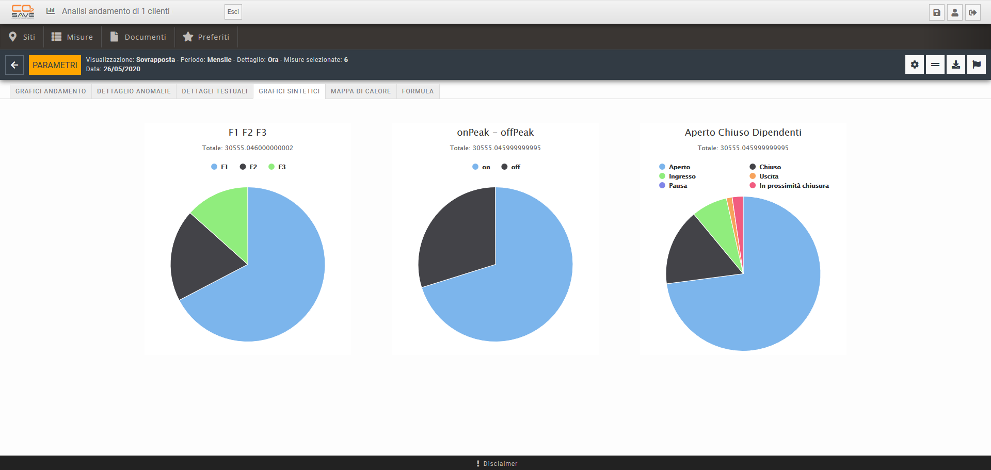Open the Disclaimer link in footer
This screenshot has height=470, width=991.
coord(497,463)
